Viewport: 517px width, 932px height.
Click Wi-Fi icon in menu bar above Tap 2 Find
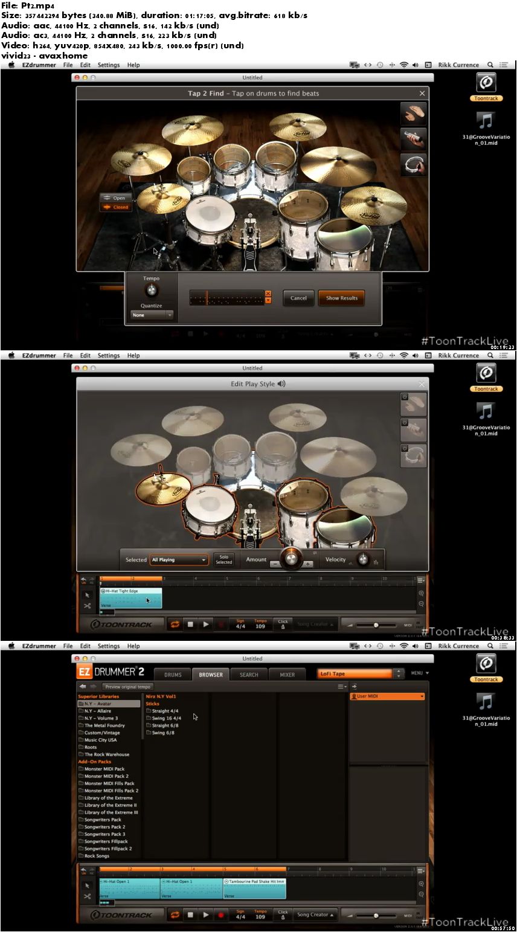pyautogui.click(x=404, y=65)
